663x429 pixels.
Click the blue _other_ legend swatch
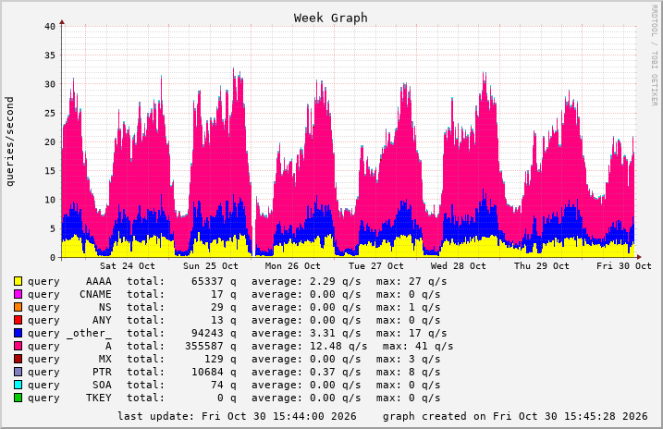[x=18, y=333]
